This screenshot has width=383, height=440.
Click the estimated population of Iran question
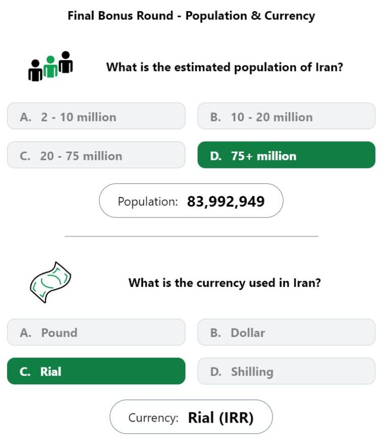coord(225,67)
